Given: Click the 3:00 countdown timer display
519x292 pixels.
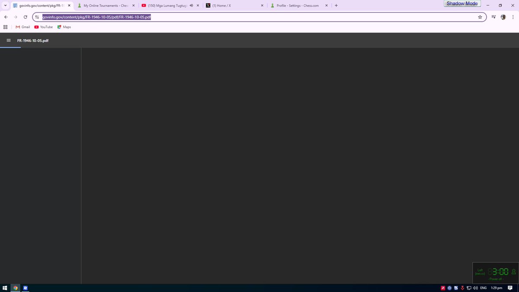Looking at the screenshot, I should [x=499, y=272].
